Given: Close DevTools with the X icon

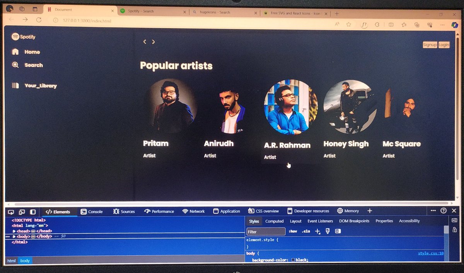Looking at the screenshot, I should coord(454,210).
